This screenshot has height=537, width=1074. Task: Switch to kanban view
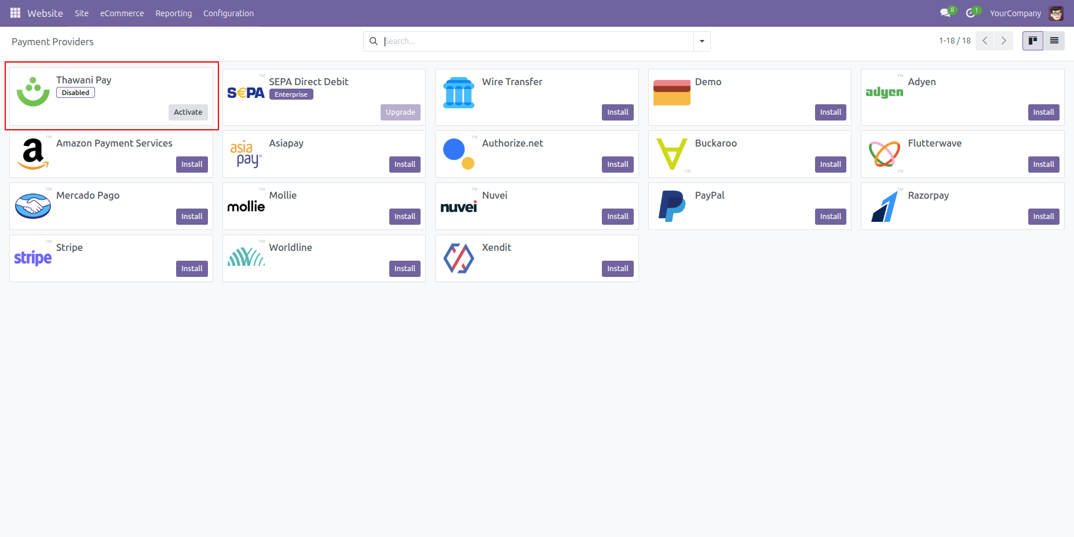[1033, 41]
